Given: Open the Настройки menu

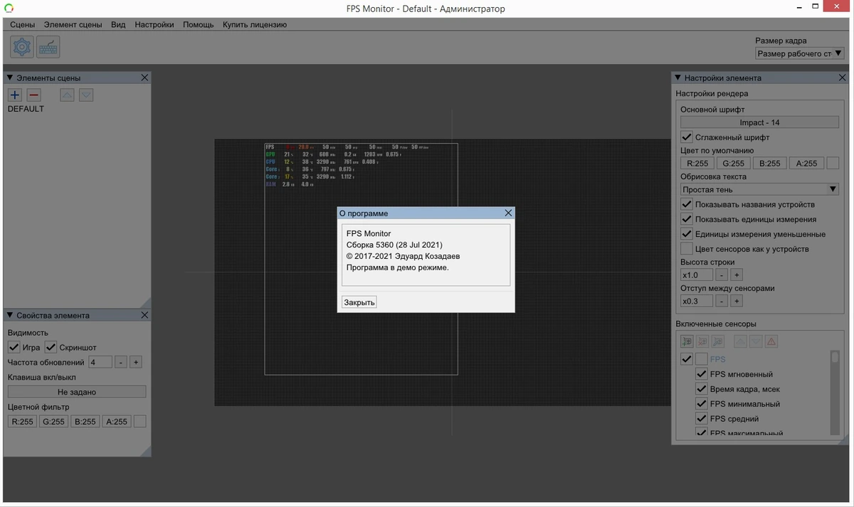Looking at the screenshot, I should point(154,24).
